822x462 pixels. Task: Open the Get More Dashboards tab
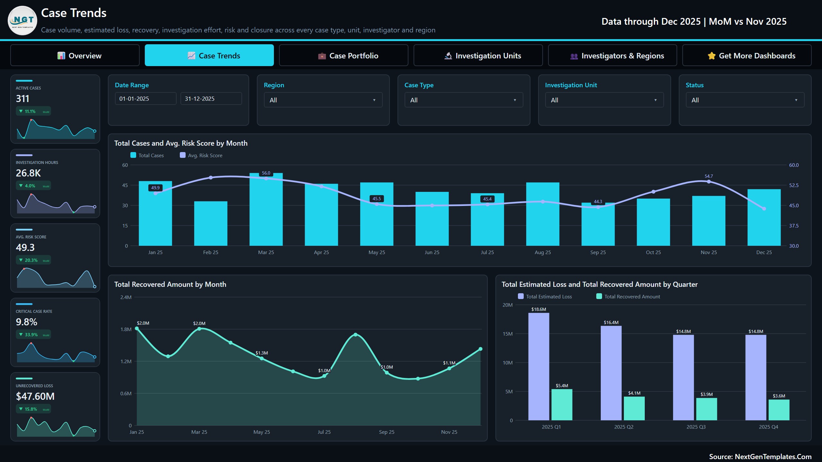[x=747, y=55]
